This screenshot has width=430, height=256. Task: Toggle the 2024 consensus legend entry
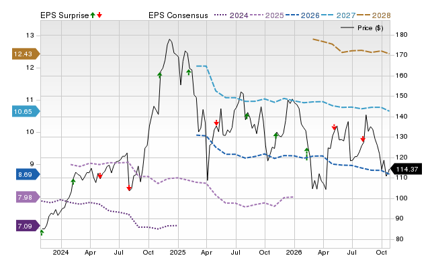click(x=231, y=15)
